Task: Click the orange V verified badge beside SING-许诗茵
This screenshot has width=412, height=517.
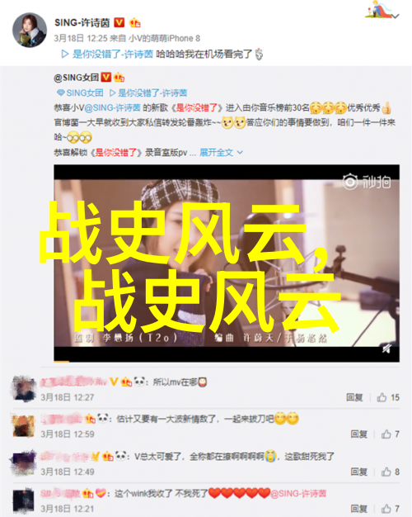Action: [x=119, y=22]
